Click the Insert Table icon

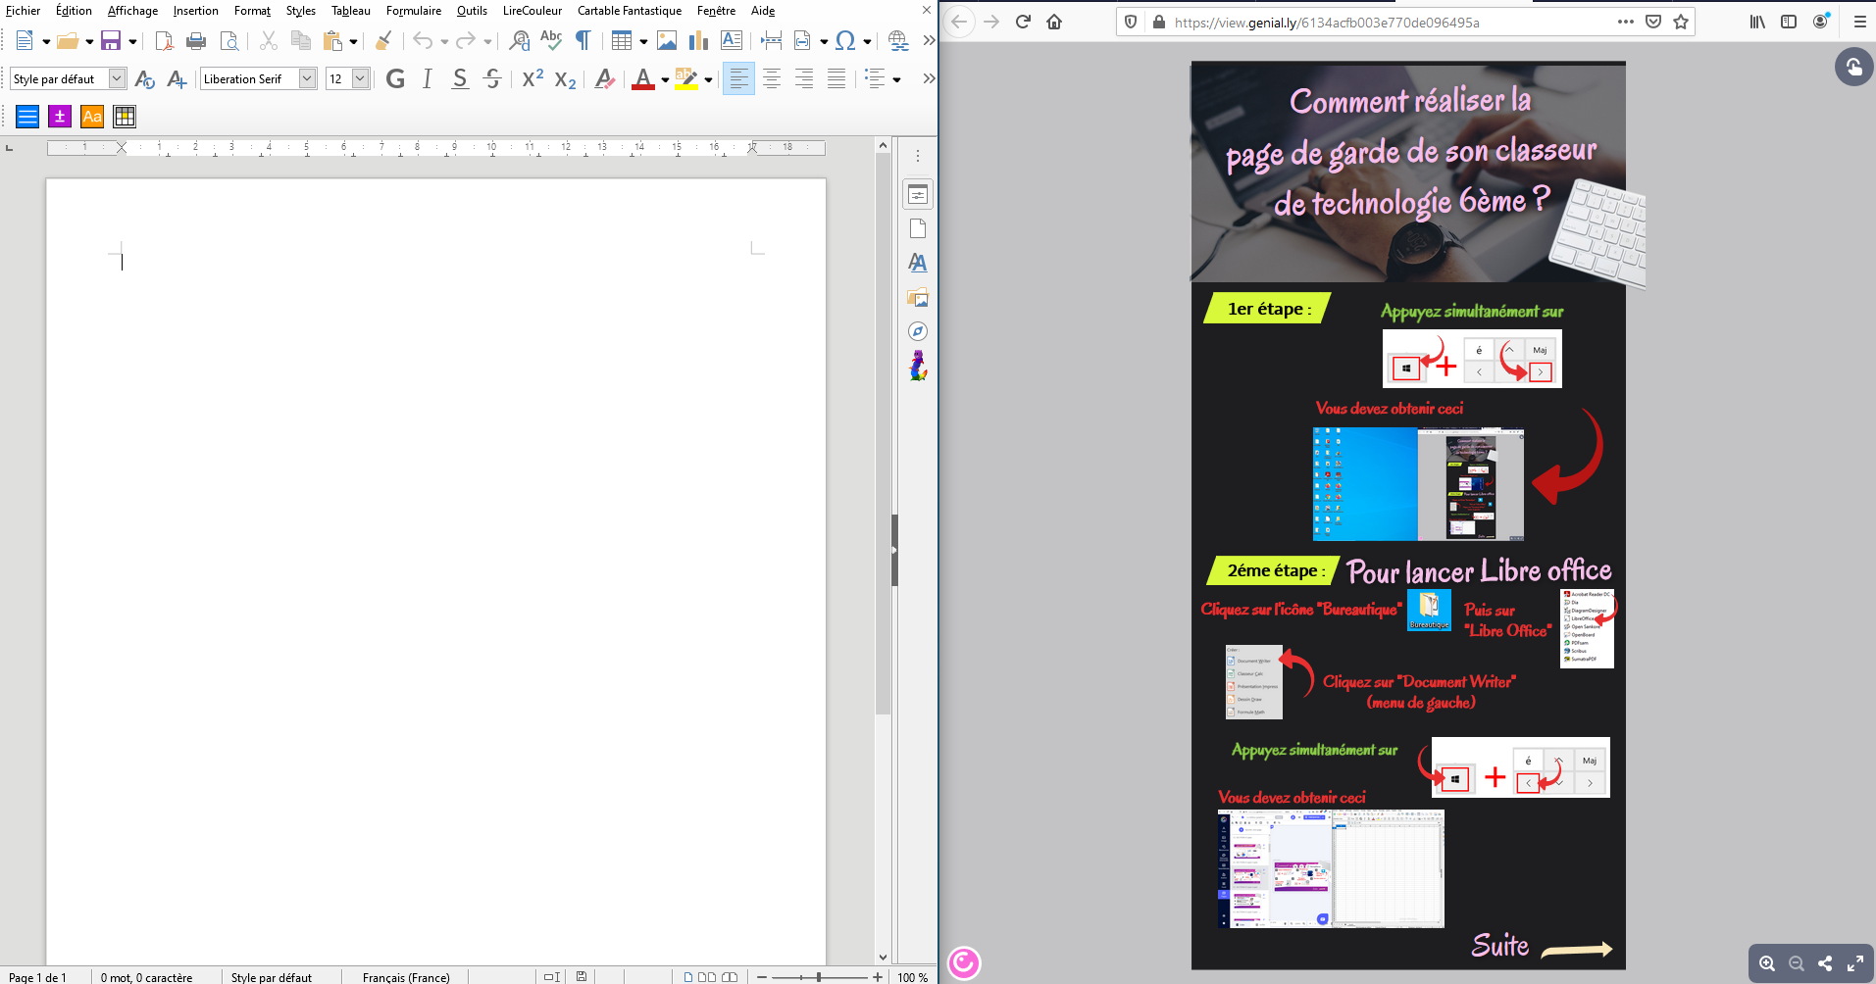click(622, 40)
